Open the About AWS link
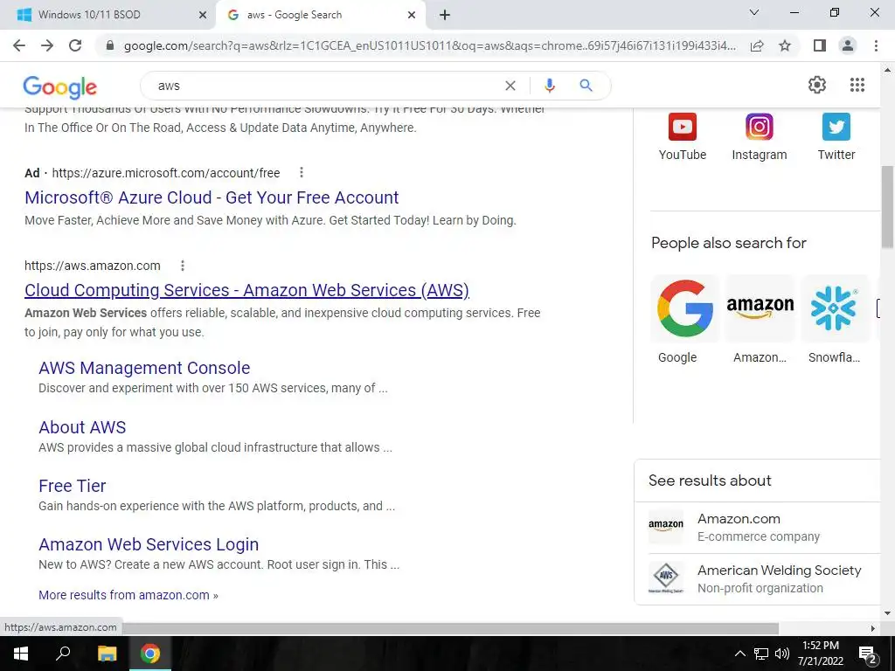The width and height of the screenshot is (895, 671). pos(82,427)
